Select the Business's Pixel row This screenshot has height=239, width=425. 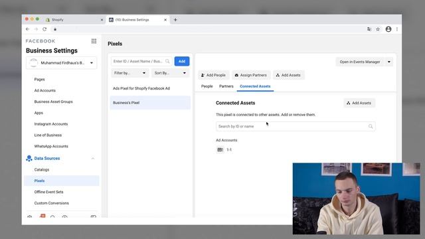coord(150,103)
